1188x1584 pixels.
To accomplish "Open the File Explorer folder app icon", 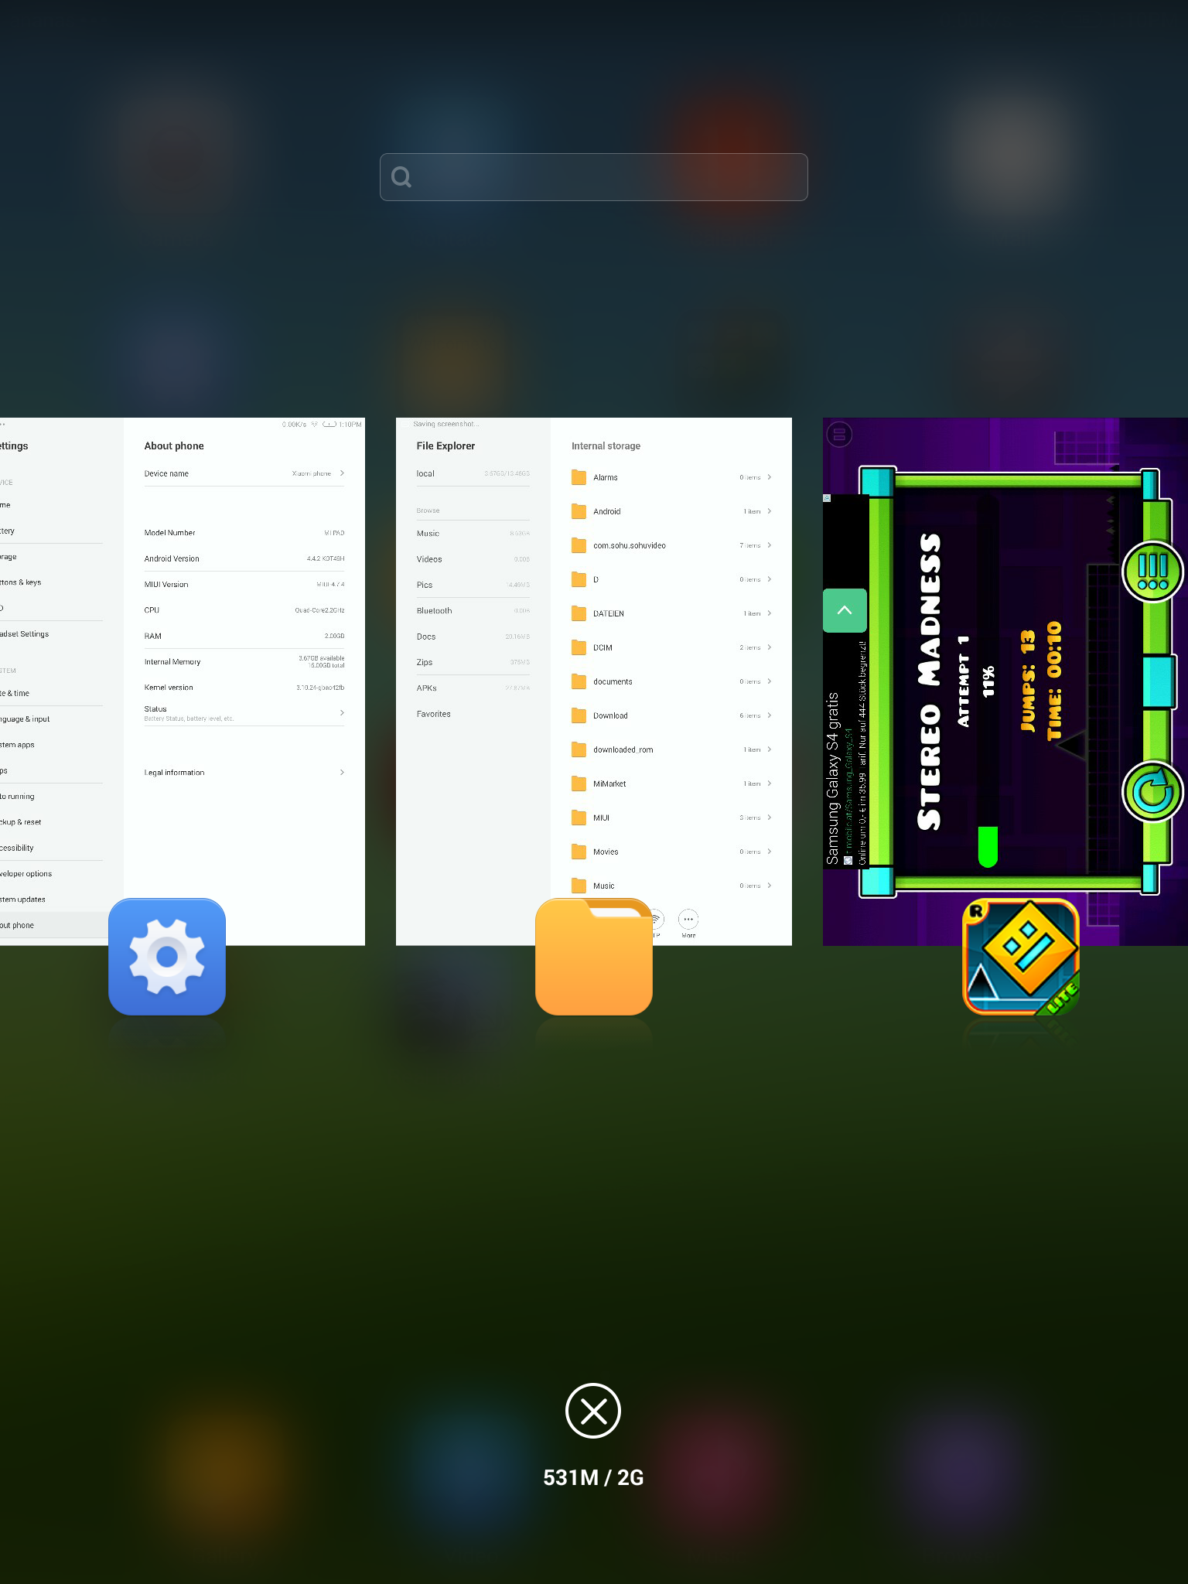I will 594,957.
